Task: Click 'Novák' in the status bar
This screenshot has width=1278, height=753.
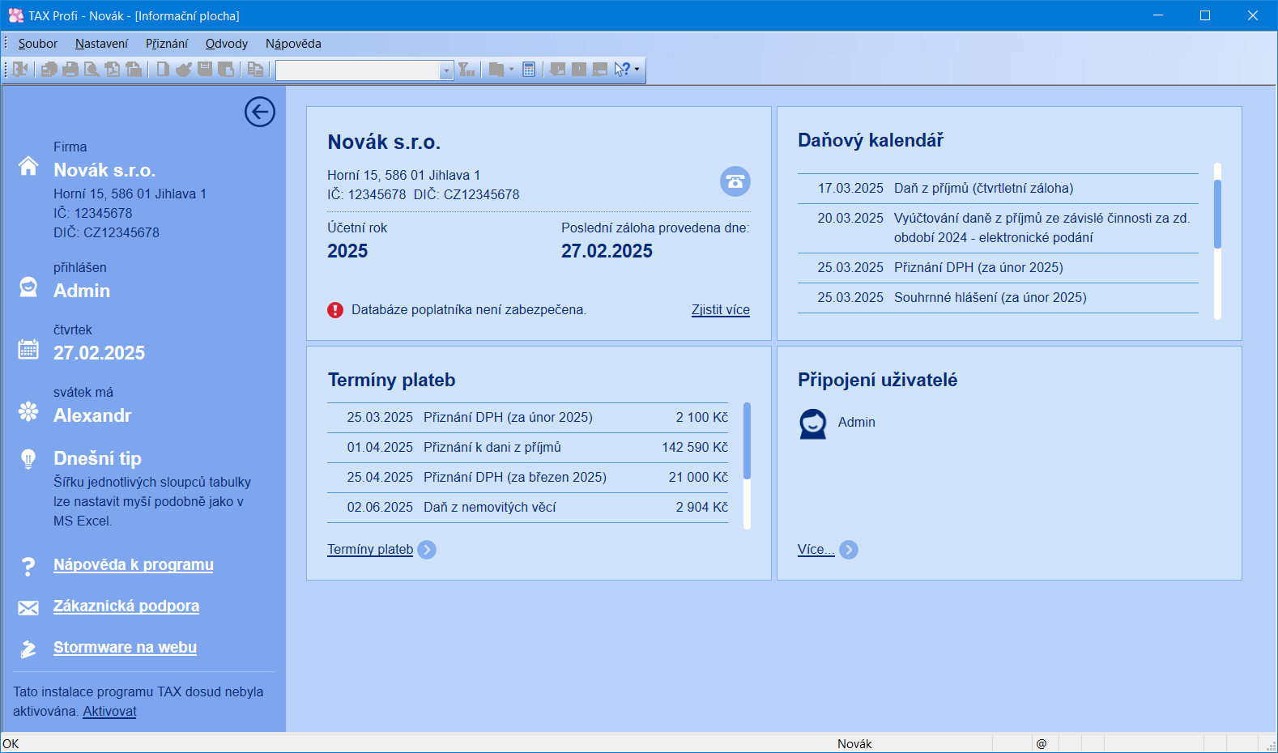Action: 854,744
